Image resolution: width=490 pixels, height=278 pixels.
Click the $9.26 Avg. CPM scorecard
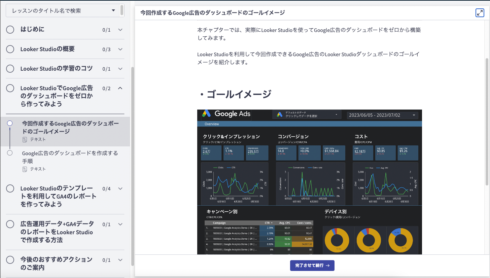[408, 153]
